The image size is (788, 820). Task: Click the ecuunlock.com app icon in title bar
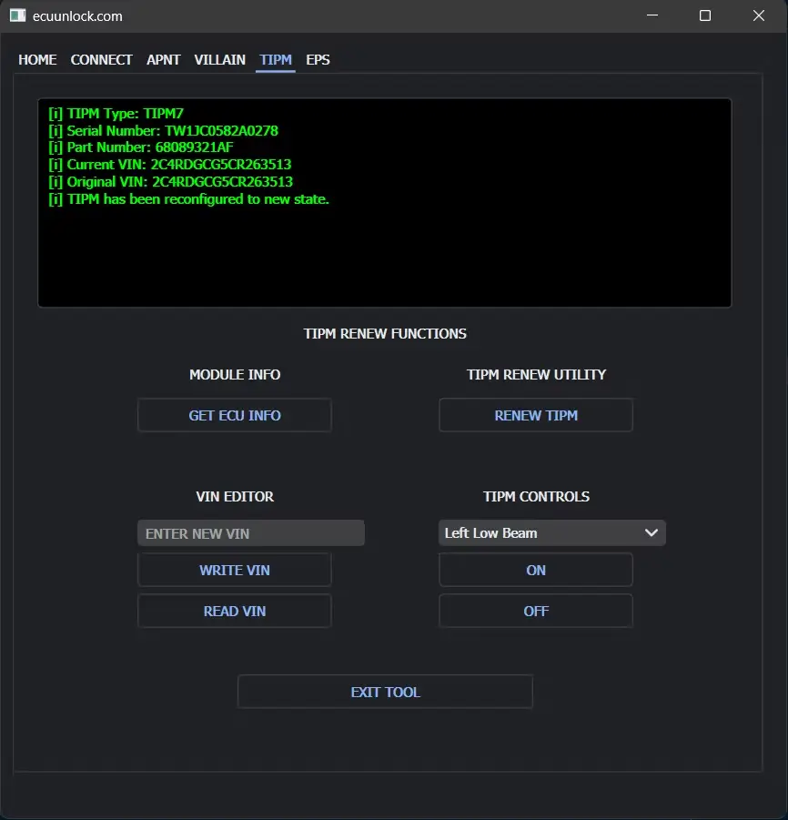click(x=17, y=15)
